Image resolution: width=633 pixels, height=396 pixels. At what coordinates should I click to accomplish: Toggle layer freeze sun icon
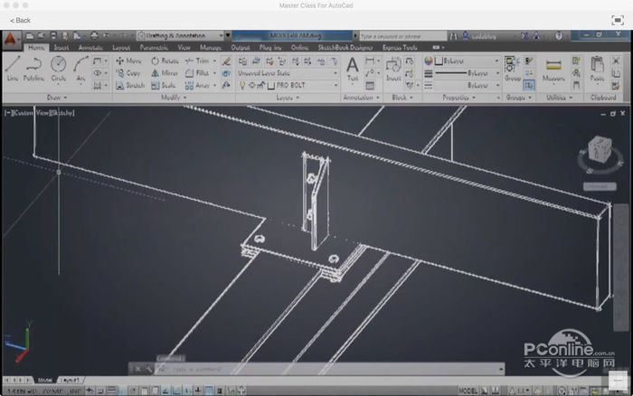[251, 86]
